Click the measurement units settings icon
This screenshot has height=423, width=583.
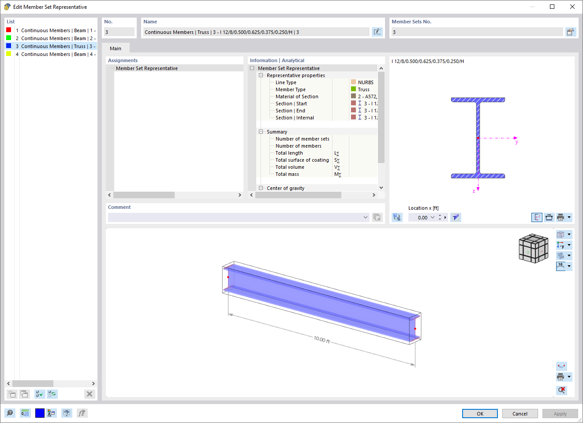[x=25, y=413]
